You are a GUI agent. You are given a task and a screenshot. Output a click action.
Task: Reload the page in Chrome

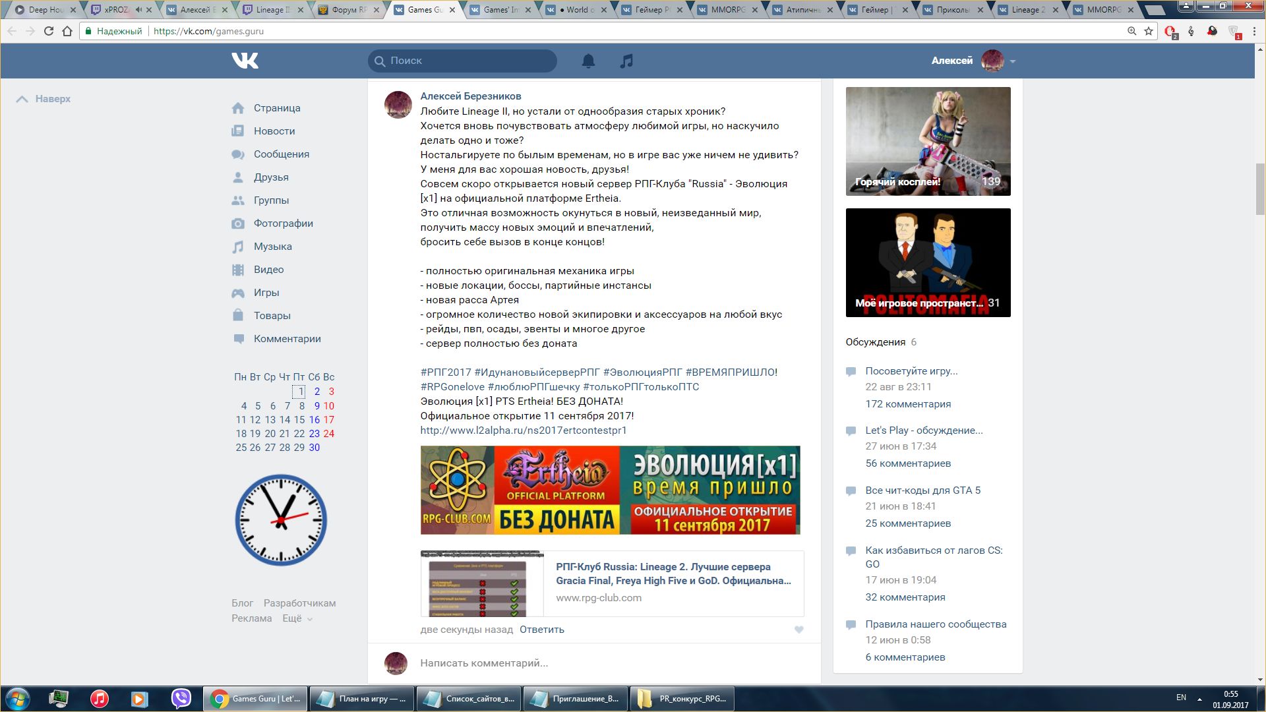pyautogui.click(x=49, y=31)
